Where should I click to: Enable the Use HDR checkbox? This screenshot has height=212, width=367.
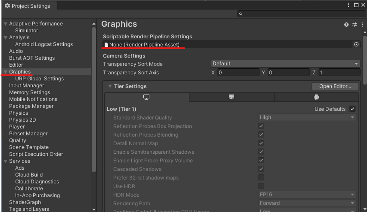point(261,186)
